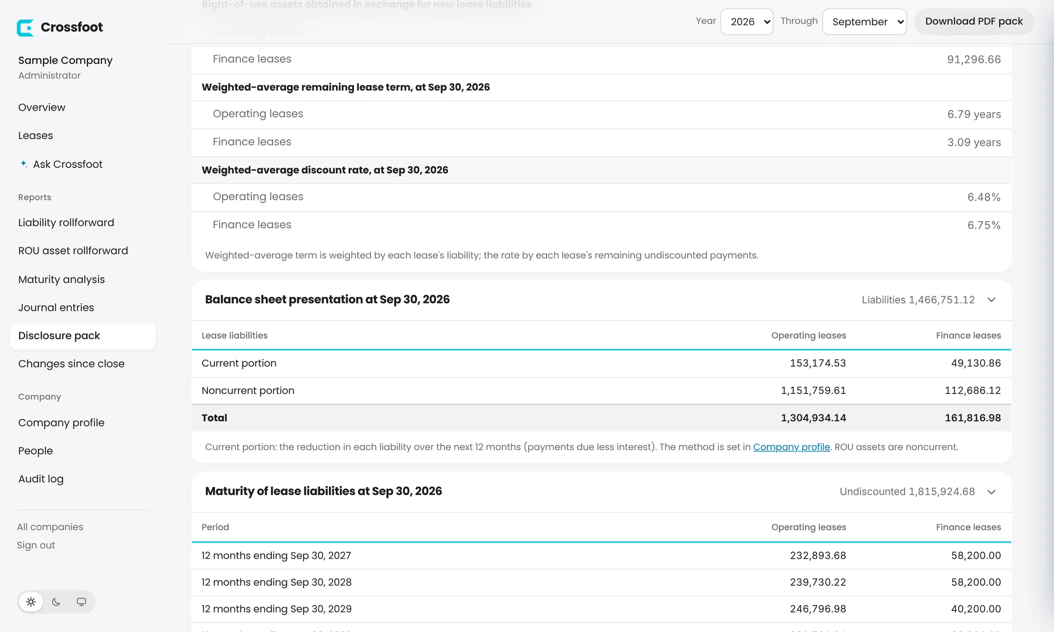This screenshot has height=632, width=1054.
Task: Download the PDF pack
Action: (974, 22)
